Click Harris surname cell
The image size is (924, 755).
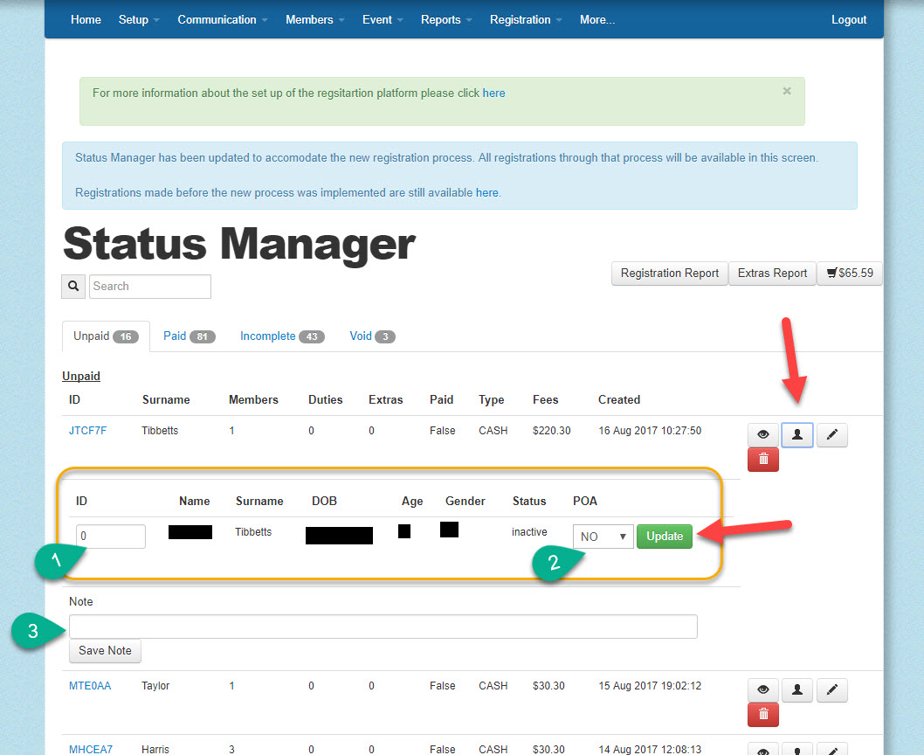tap(155, 749)
